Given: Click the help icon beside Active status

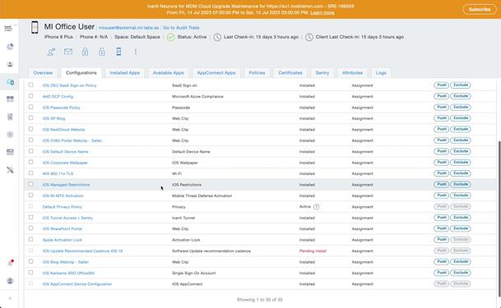Looking at the screenshot, I should coord(316,207).
